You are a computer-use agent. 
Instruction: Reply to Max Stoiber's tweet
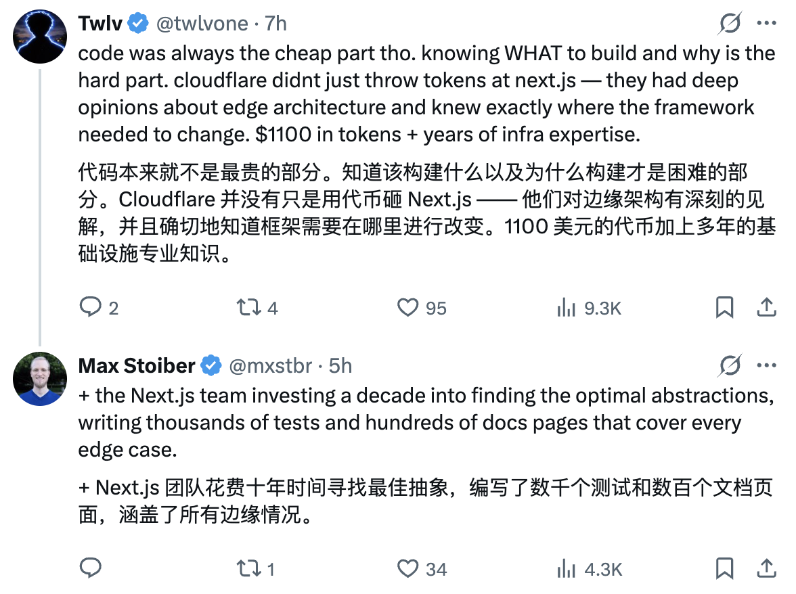[x=90, y=568]
